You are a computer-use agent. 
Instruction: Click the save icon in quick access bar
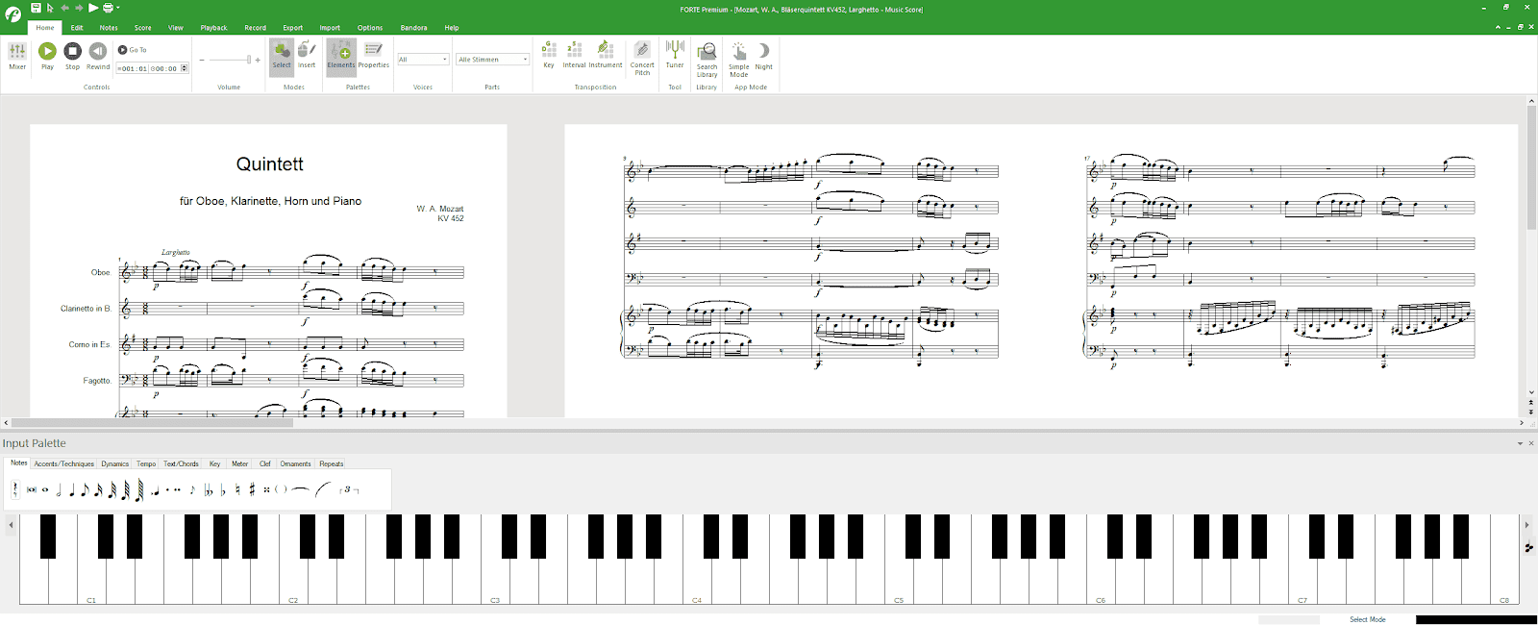[36, 8]
